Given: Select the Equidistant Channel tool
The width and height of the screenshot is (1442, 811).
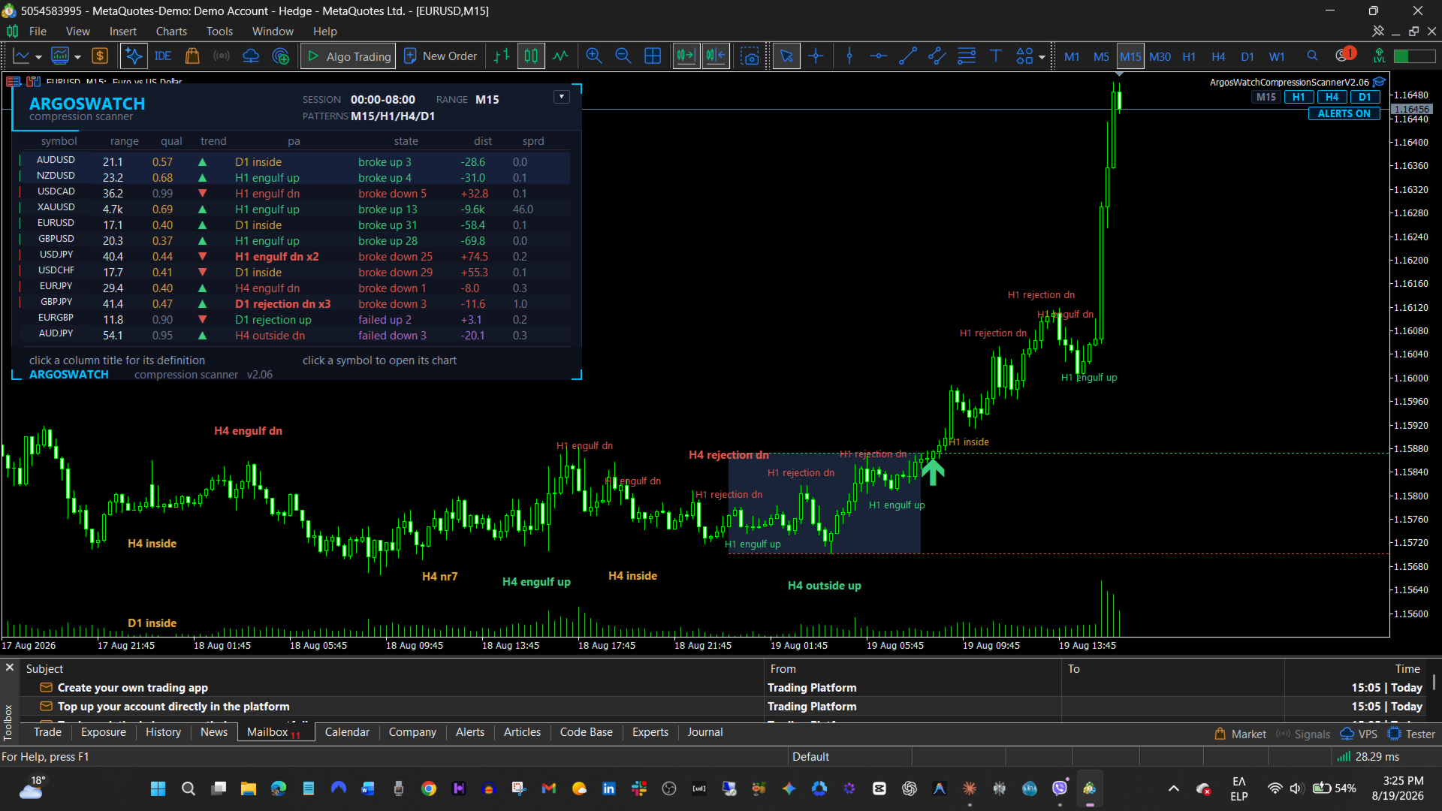Looking at the screenshot, I should [x=937, y=56].
